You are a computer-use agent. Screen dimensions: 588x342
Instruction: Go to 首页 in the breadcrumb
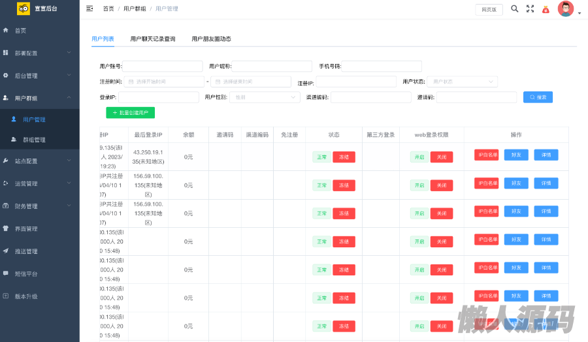[108, 8]
